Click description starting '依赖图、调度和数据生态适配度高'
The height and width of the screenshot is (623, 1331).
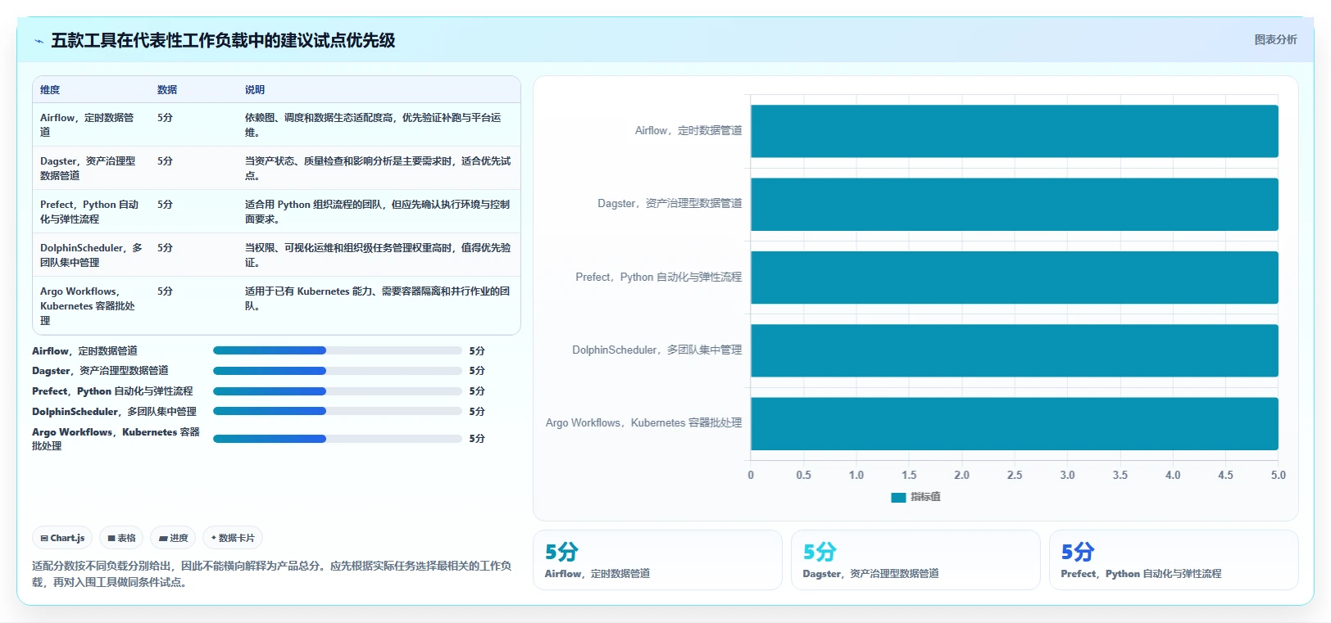pos(373,124)
